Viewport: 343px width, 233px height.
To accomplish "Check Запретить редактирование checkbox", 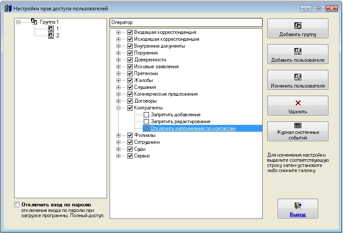I will pyautogui.click(x=146, y=121).
